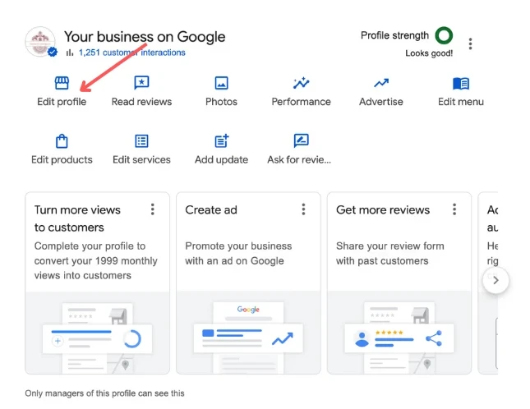
Task: Click the Edit menu label
Action: (461, 102)
